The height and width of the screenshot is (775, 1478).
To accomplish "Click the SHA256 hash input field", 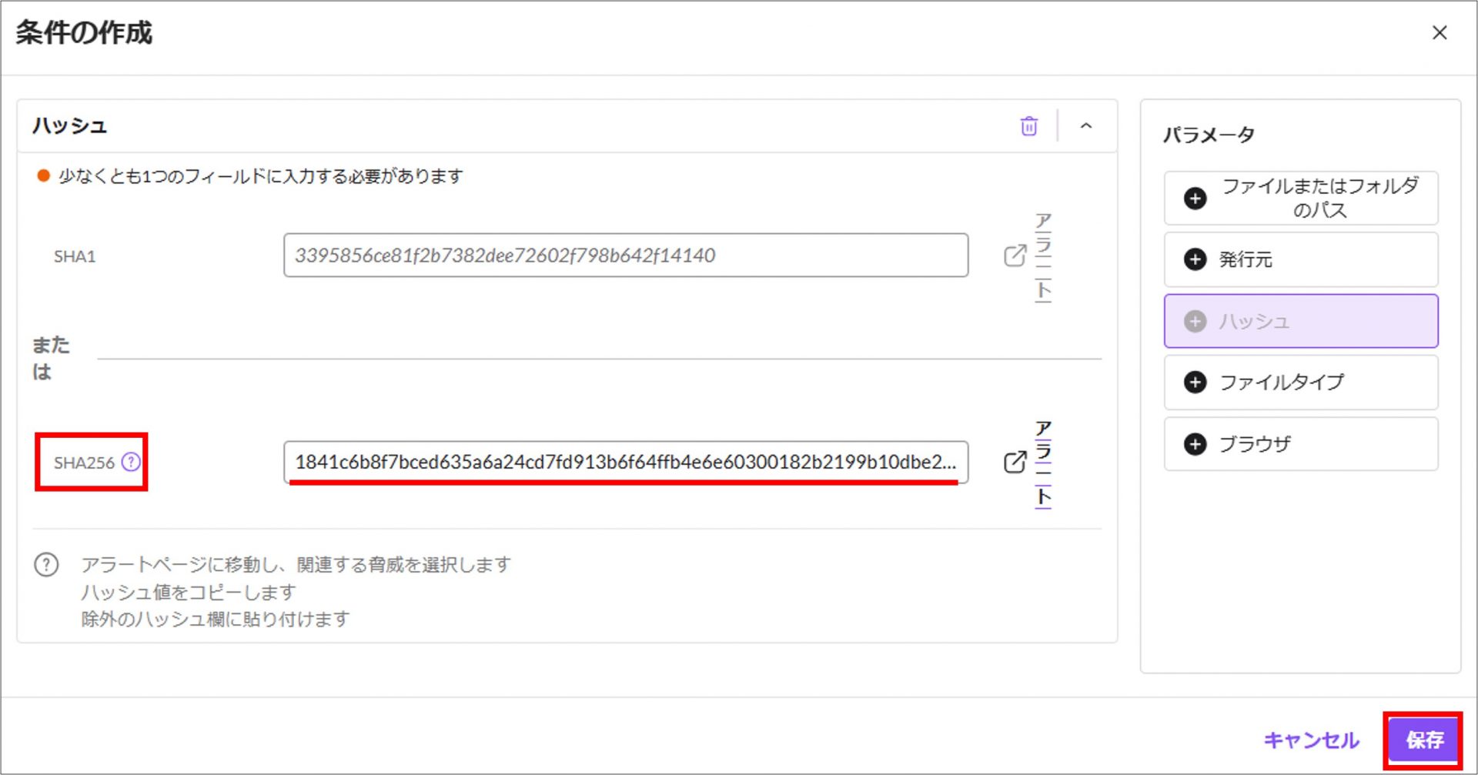I will 625,462.
